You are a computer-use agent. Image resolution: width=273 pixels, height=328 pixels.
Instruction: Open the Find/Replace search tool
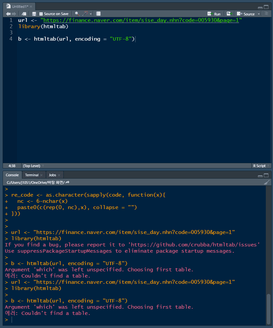pos(77,14)
